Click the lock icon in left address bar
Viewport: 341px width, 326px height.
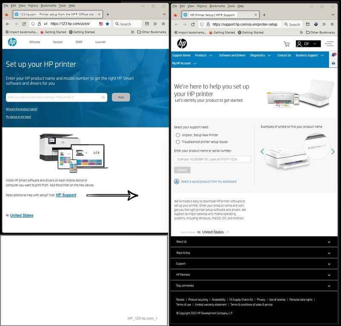[x=39, y=24]
